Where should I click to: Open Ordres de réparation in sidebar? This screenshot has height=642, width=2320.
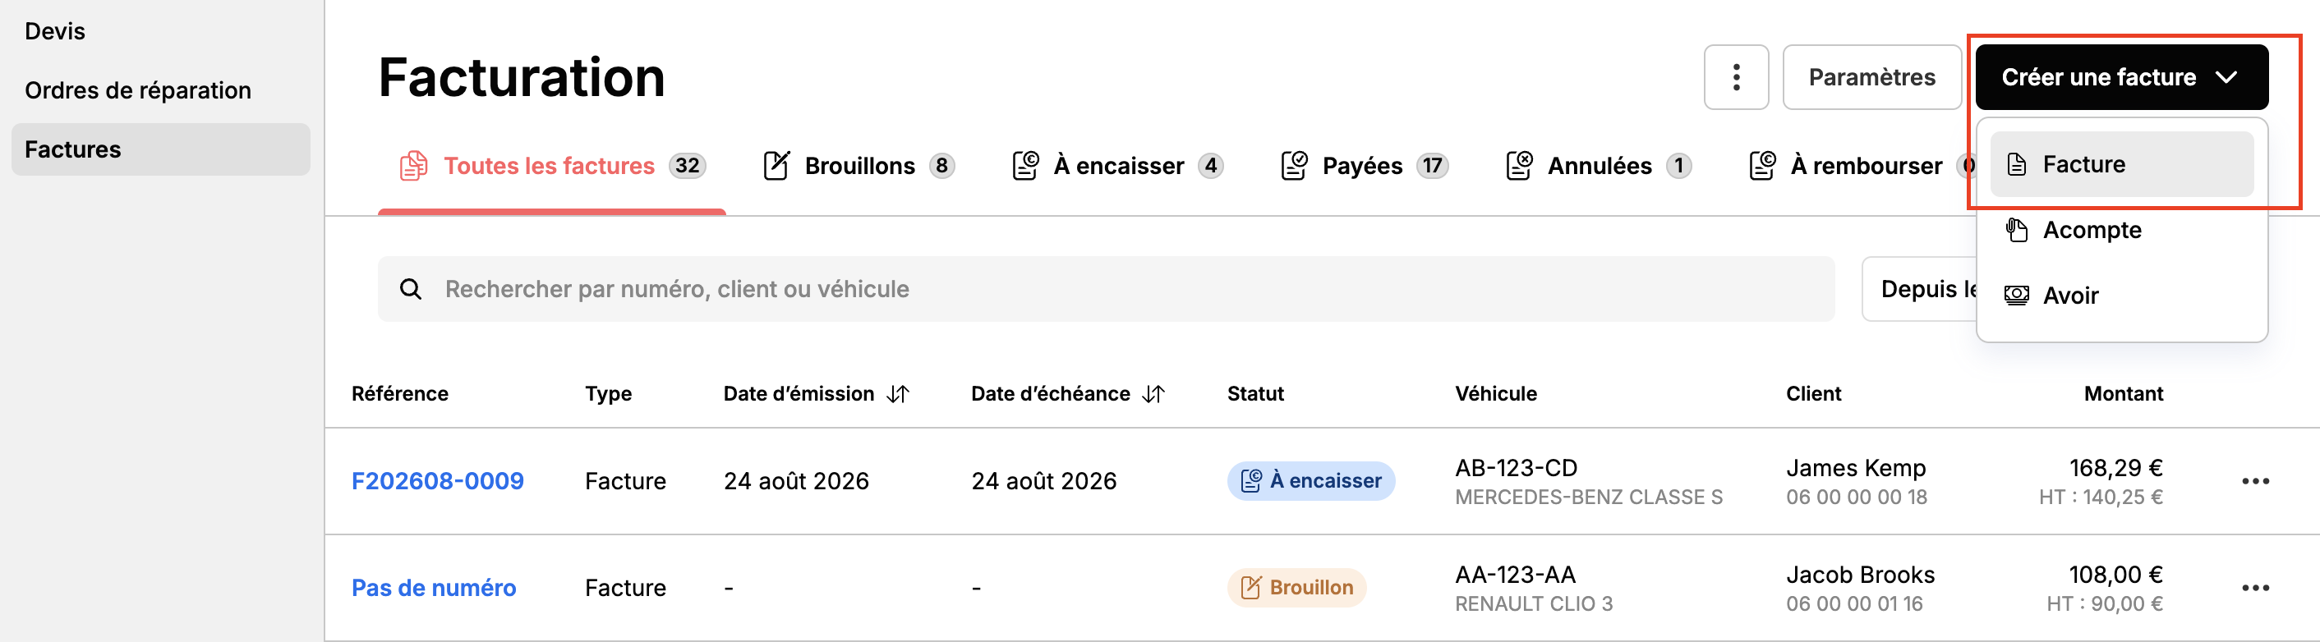tap(138, 91)
